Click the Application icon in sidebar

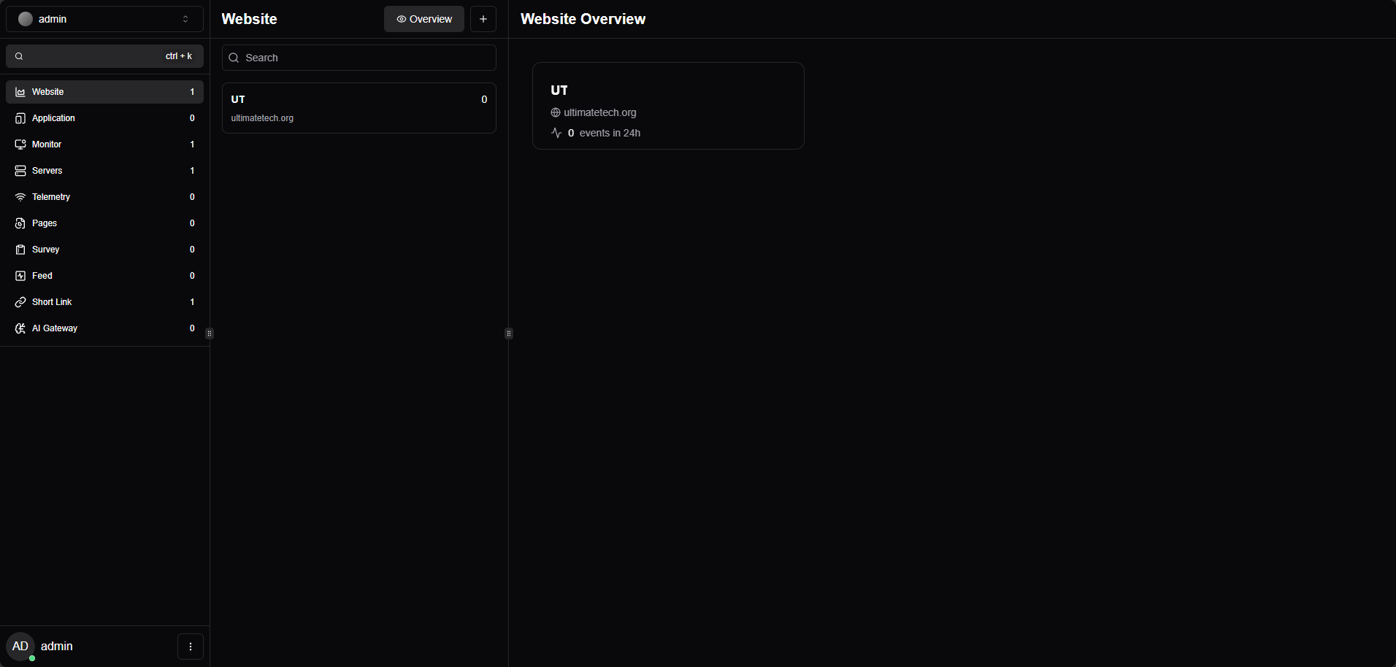(20, 118)
